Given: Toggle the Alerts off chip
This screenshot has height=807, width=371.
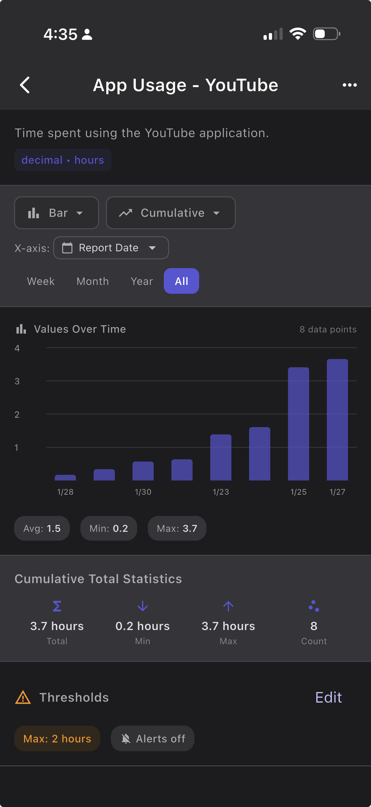Looking at the screenshot, I should coord(153,738).
